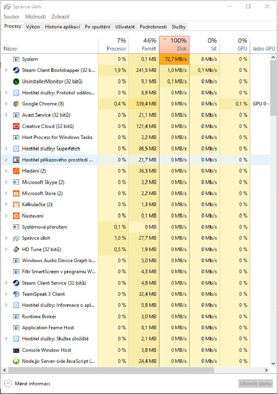This screenshot has width=278, height=394.
Task: Switch to the Podrobnosti tab
Action: pyautogui.click(x=153, y=26)
